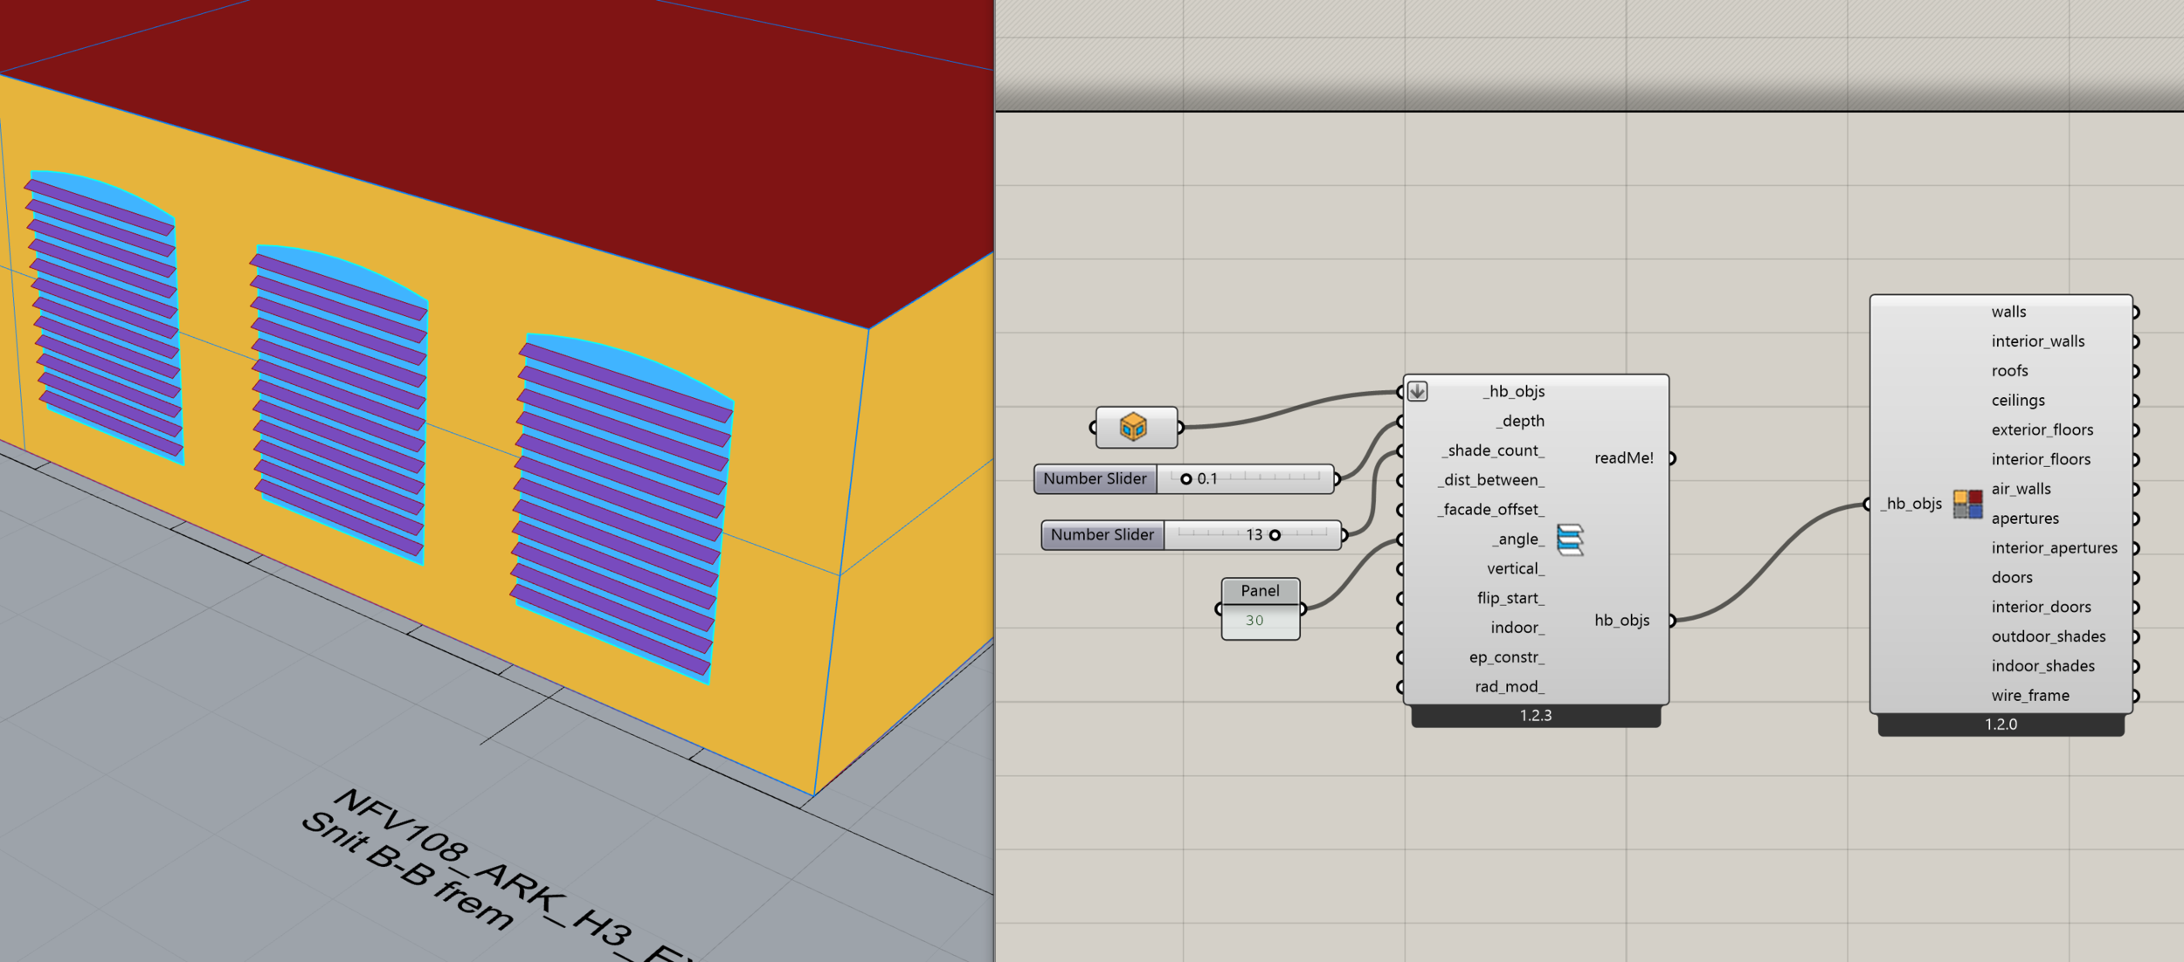Click the 1.2.3 version label bar

click(1535, 716)
